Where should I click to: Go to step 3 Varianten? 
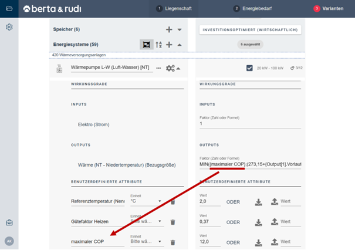(x=329, y=9)
